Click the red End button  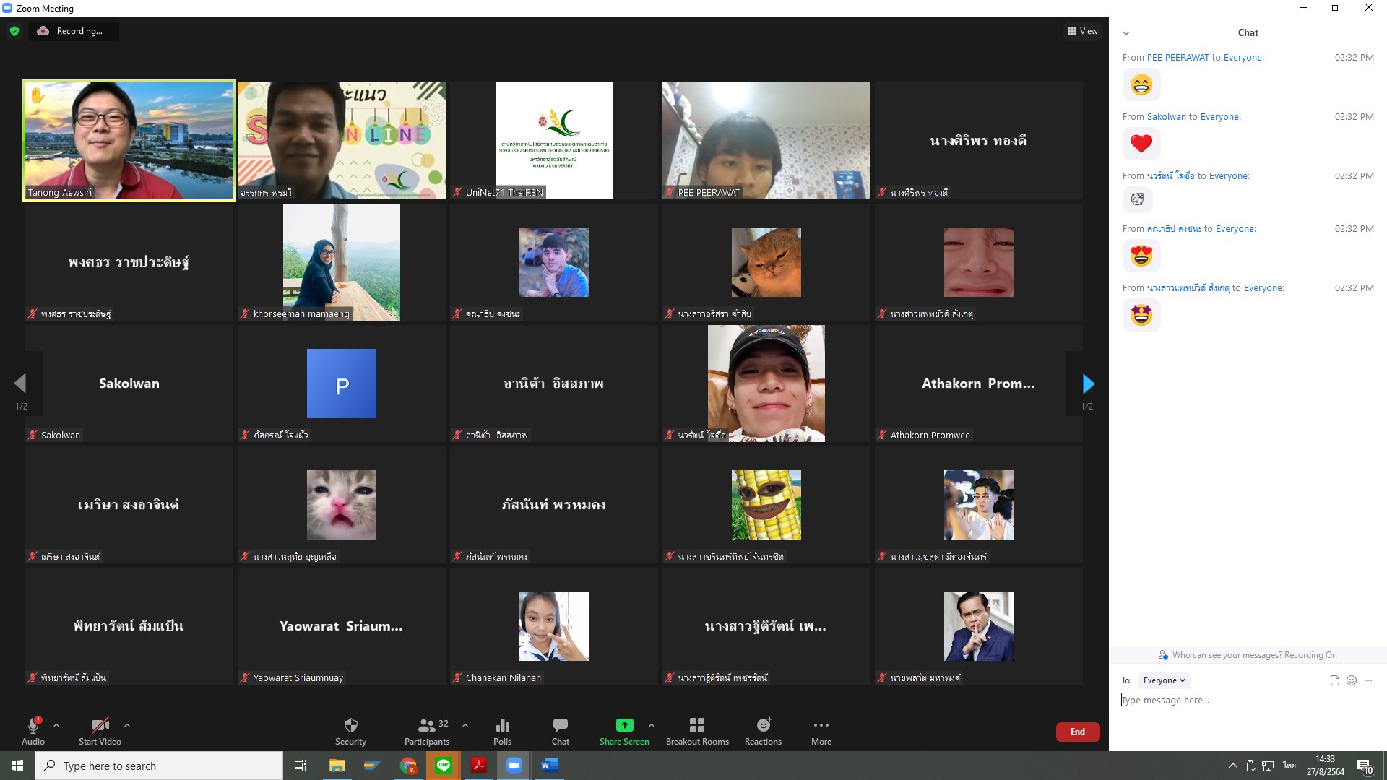pyautogui.click(x=1077, y=732)
